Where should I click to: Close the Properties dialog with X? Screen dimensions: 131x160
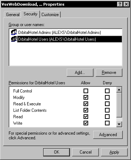click(x=126, y=4)
